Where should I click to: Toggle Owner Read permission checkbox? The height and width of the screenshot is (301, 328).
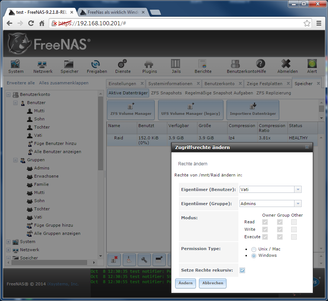265,222
